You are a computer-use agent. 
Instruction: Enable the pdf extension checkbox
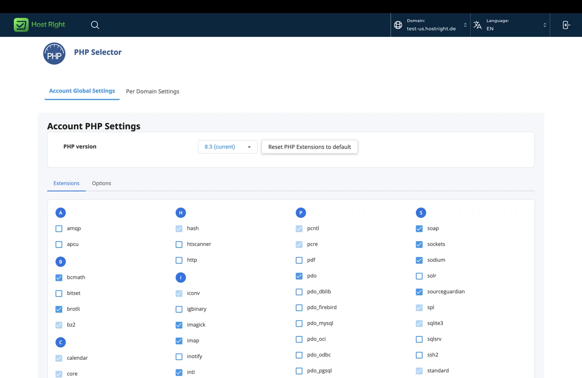[299, 260]
